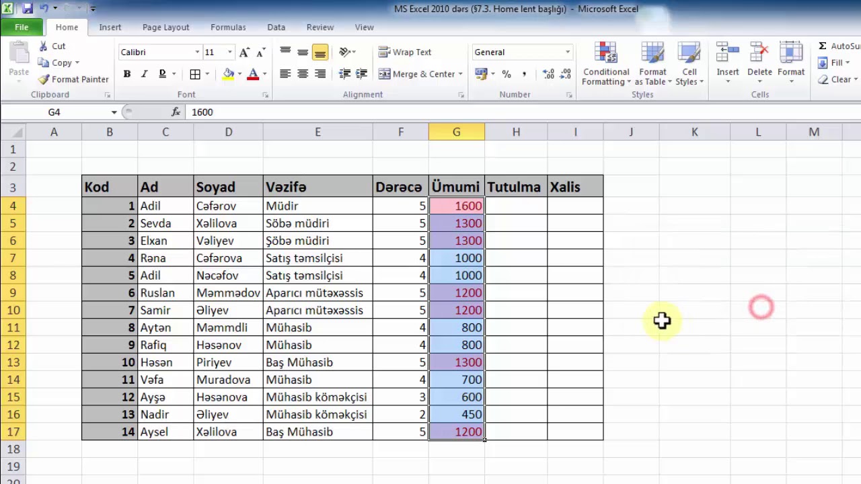
Task: Click the Orientation text angle icon
Action: pyautogui.click(x=344, y=52)
